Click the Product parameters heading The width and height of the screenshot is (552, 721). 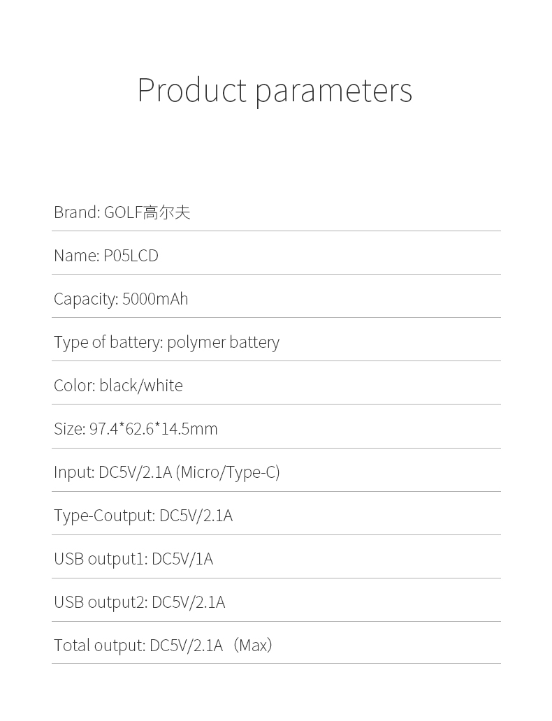[x=275, y=91]
